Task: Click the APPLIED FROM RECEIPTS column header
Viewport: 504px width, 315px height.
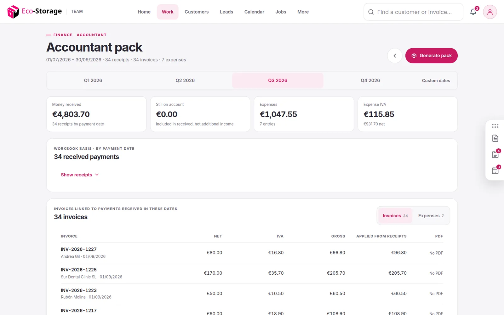Action: tap(381, 236)
